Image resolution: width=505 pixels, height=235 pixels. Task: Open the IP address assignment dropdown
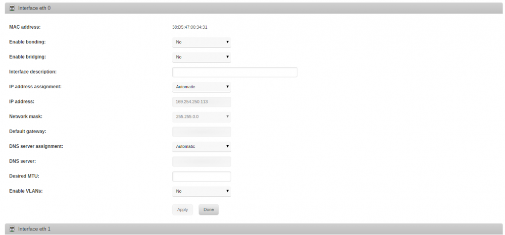[x=201, y=87]
